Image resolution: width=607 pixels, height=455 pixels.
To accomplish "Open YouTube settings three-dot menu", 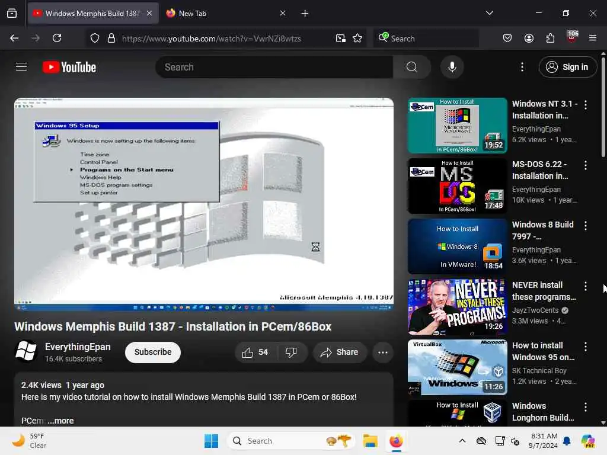I will click(522, 67).
